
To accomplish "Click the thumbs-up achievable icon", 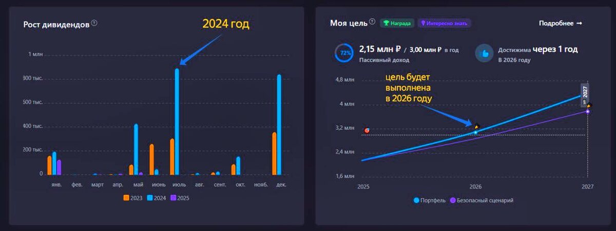I will (x=484, y=53).
